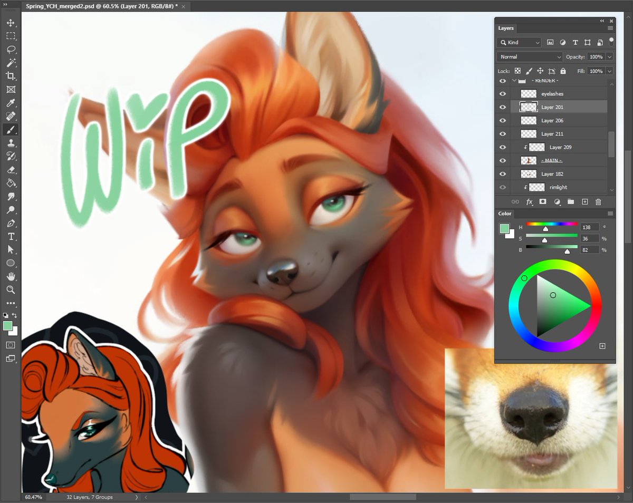This screenshot has height=503, width=633.
Task: Collapse the RENDER layer group
Action: coord(514,81)
